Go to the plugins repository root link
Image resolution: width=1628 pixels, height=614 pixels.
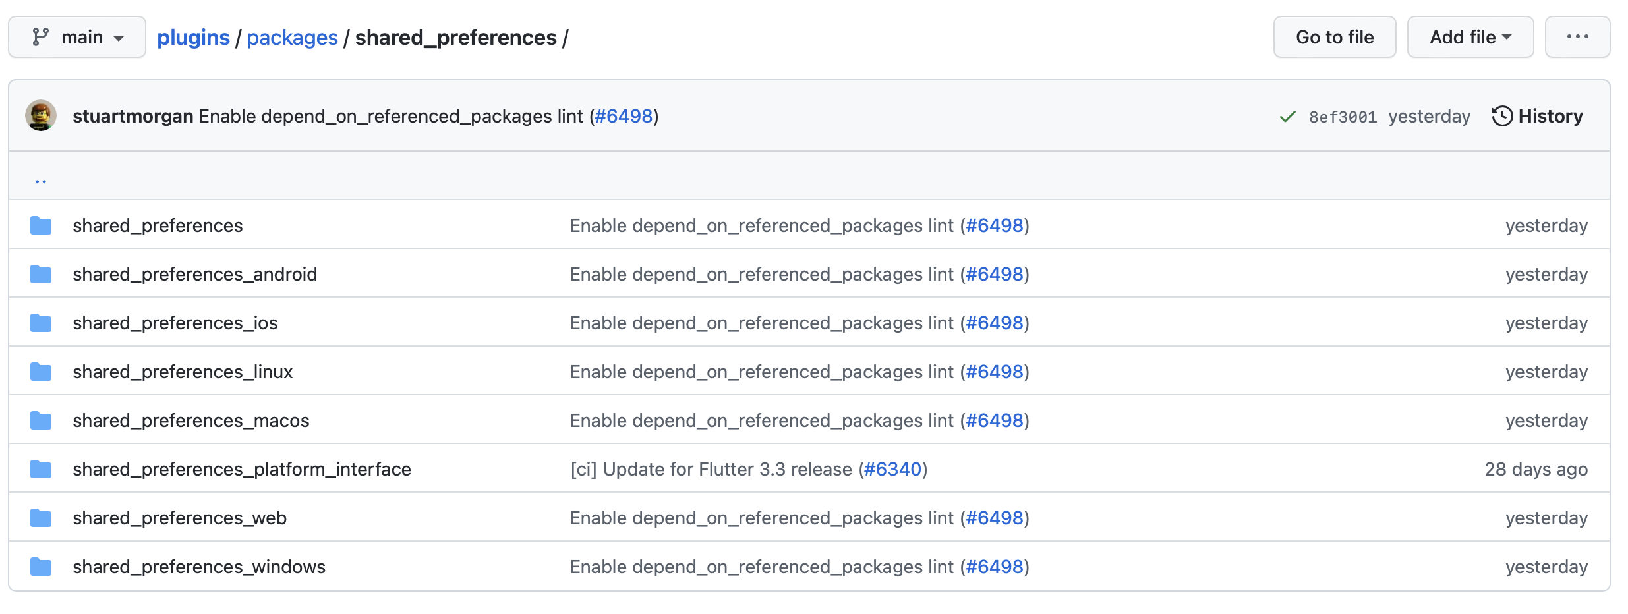(193, 38)
